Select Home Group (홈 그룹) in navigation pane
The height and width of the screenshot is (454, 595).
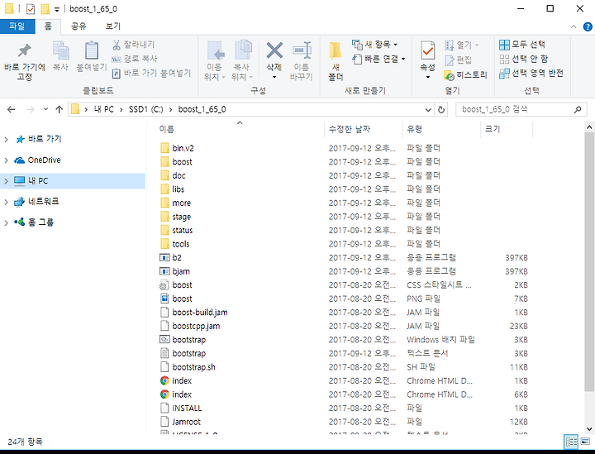point(41,222)
